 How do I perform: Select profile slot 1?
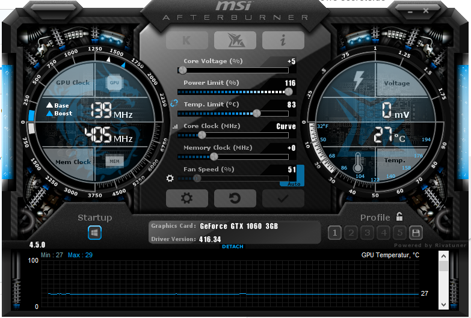[x=335, y=233]
